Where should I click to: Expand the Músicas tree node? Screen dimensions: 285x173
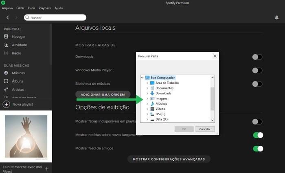[x=147, y=104]
